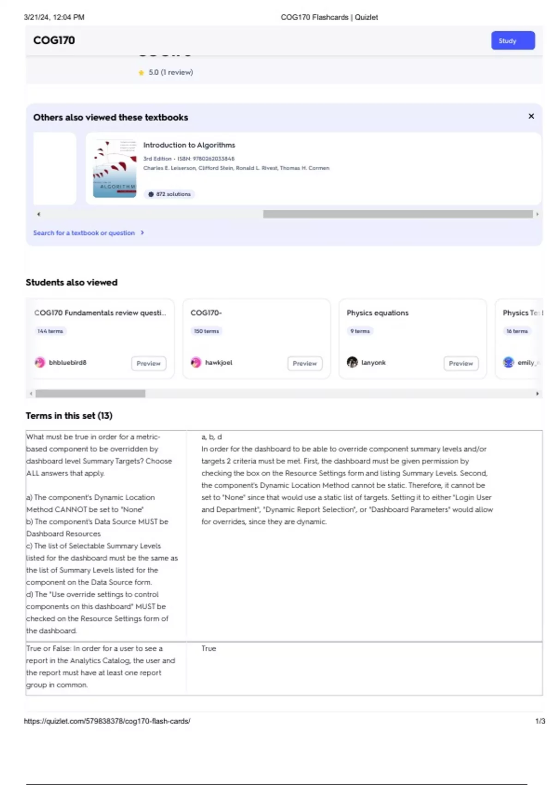Click the 872 solutions badge

click(x=169, y=194)
